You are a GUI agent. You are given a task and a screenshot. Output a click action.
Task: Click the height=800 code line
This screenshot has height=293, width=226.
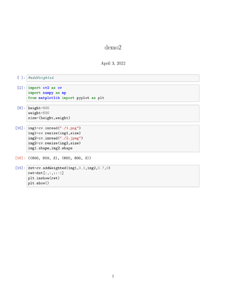39,108
